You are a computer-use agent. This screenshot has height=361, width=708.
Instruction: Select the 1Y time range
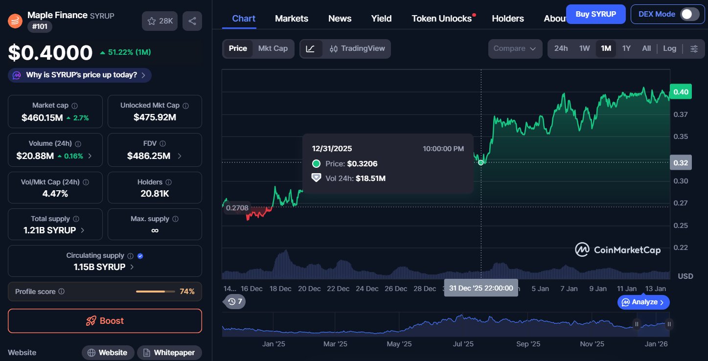[626, 49]
